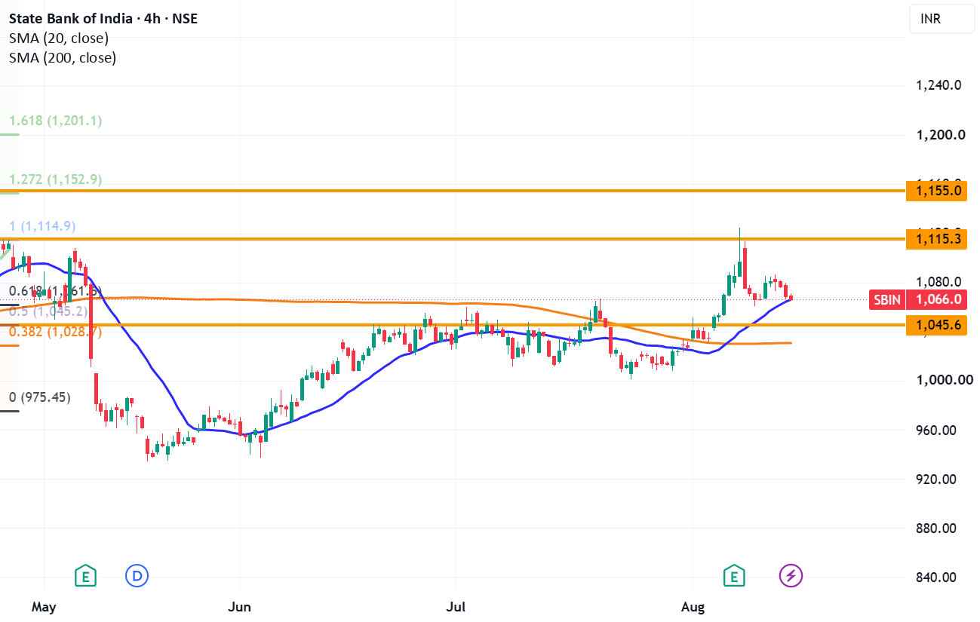Click the Aug label on time axis
Screen dimensions: 980x622
point(692,606)
